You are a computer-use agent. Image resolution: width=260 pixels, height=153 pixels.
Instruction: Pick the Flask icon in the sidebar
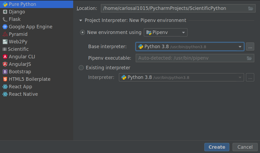coord(5,19)
